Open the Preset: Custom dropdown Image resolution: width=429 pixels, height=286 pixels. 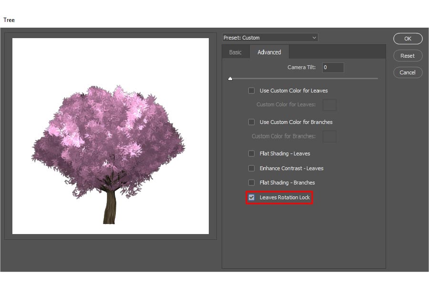tap(270, 38)
